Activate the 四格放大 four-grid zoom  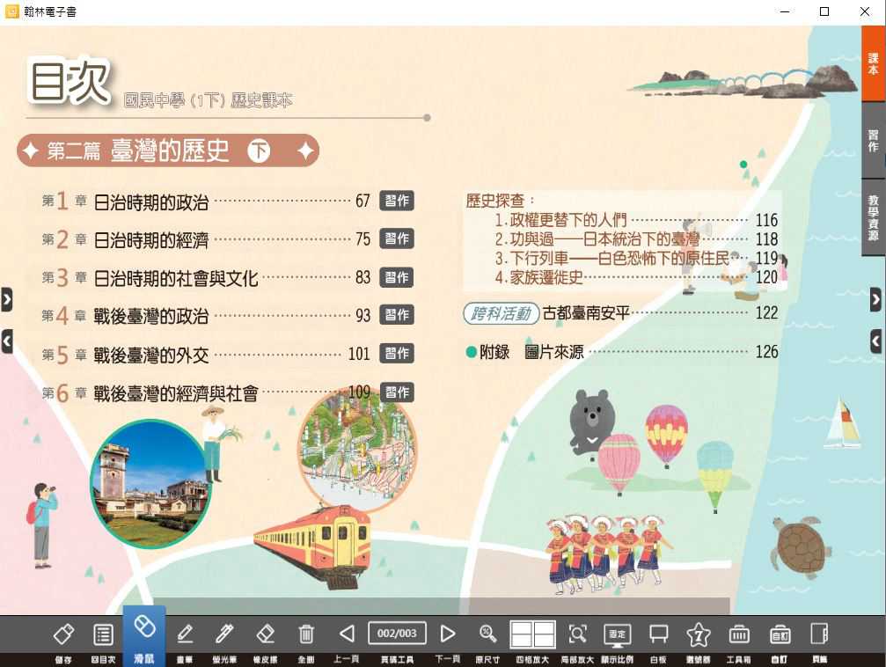coord(532,634)
